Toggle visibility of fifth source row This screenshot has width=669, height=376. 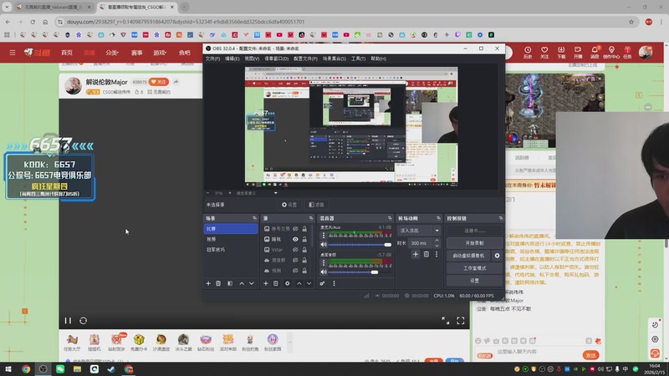pyautogui.click(x=295, y=271)
